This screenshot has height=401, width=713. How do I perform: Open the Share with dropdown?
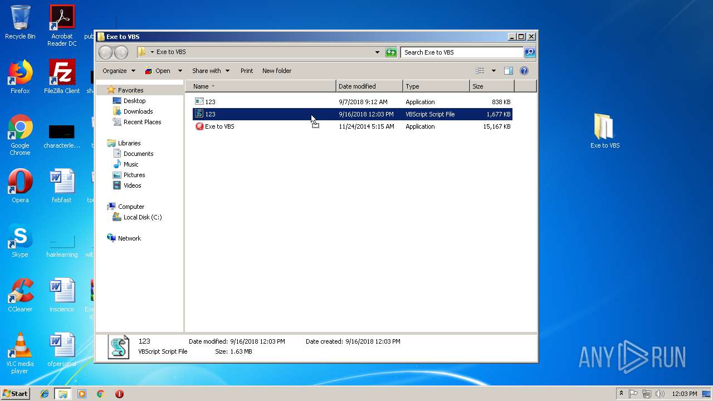coord(211,71)
